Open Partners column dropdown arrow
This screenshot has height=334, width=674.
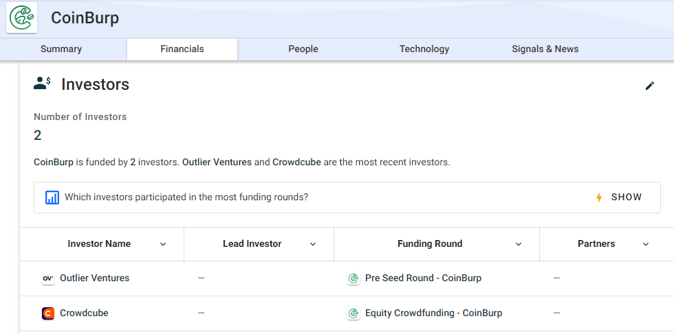coord(646,244)
